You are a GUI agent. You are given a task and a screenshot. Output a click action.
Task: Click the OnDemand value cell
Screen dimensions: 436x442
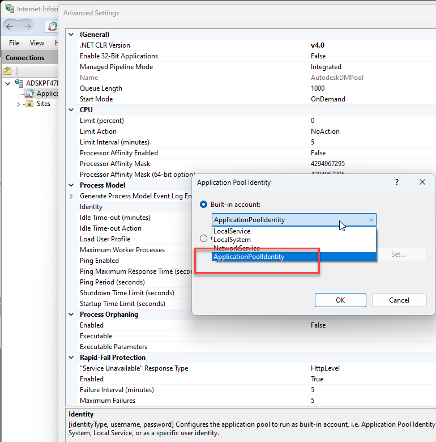point(372,99)
